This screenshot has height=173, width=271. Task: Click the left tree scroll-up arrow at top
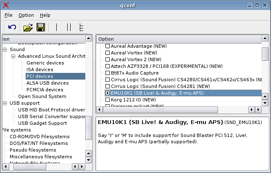[89, 38]
